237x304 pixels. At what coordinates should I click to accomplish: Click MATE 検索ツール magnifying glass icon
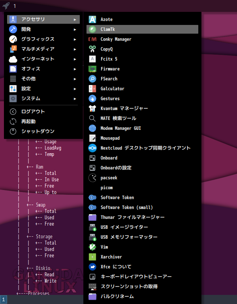pyautogui.click(x=92, y=118)
